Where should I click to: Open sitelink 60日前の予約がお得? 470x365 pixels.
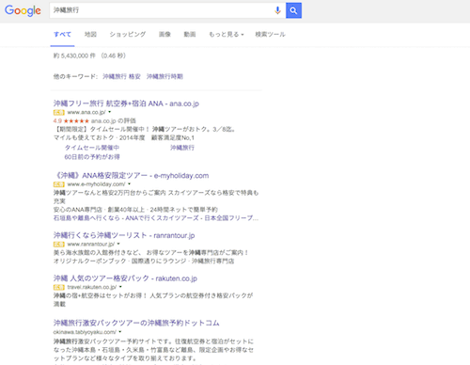(x=92, y=157)
